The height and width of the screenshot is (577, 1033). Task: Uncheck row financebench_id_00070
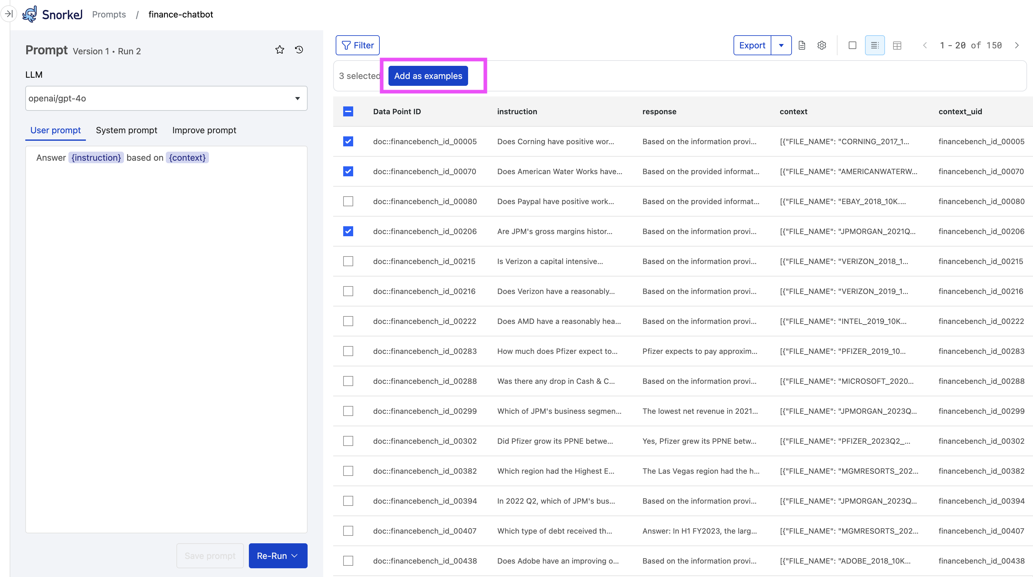[348, 172]
